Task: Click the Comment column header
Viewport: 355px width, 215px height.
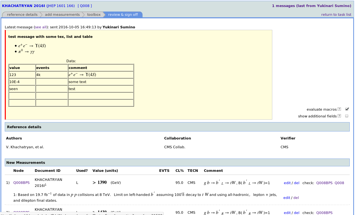Action: pyautogui.click(x=213, y=171)
